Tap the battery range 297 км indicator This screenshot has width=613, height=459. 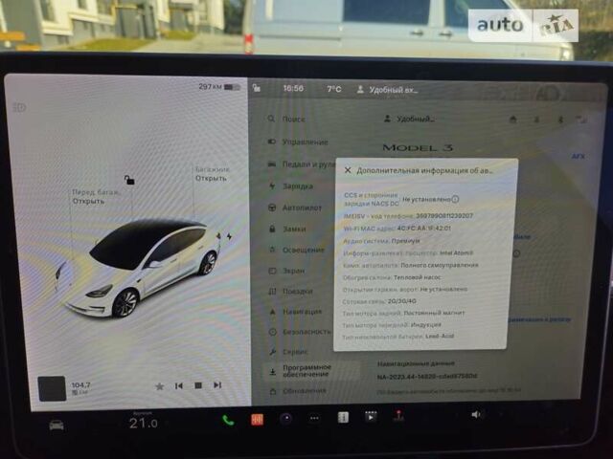tap(219, 87)
